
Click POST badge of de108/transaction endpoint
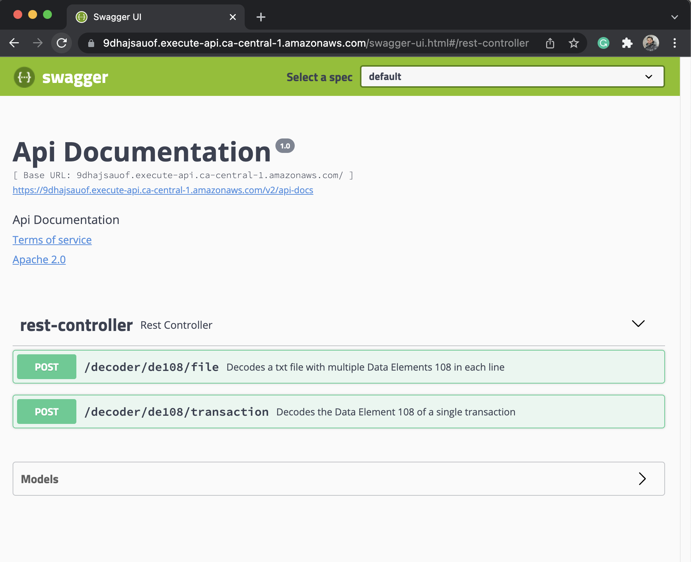click(x=47, y=412)
